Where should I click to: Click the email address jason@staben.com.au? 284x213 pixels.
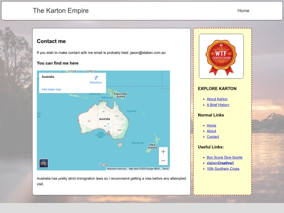point(148,53)
